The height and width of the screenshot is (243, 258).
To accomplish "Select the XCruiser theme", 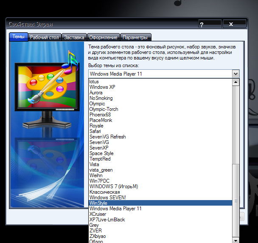I will [x=160, y=214].
